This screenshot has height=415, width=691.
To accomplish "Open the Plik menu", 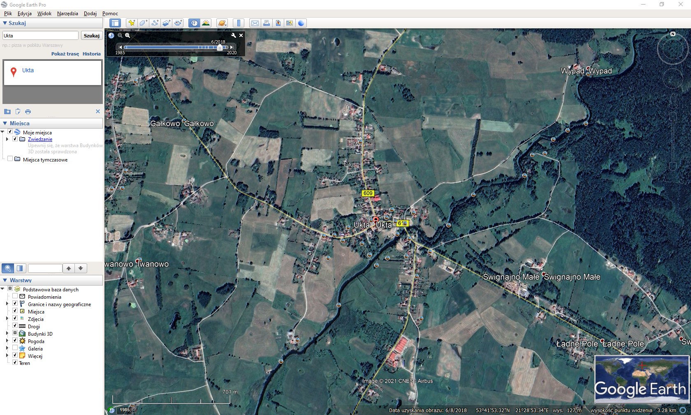I will 8,14.
